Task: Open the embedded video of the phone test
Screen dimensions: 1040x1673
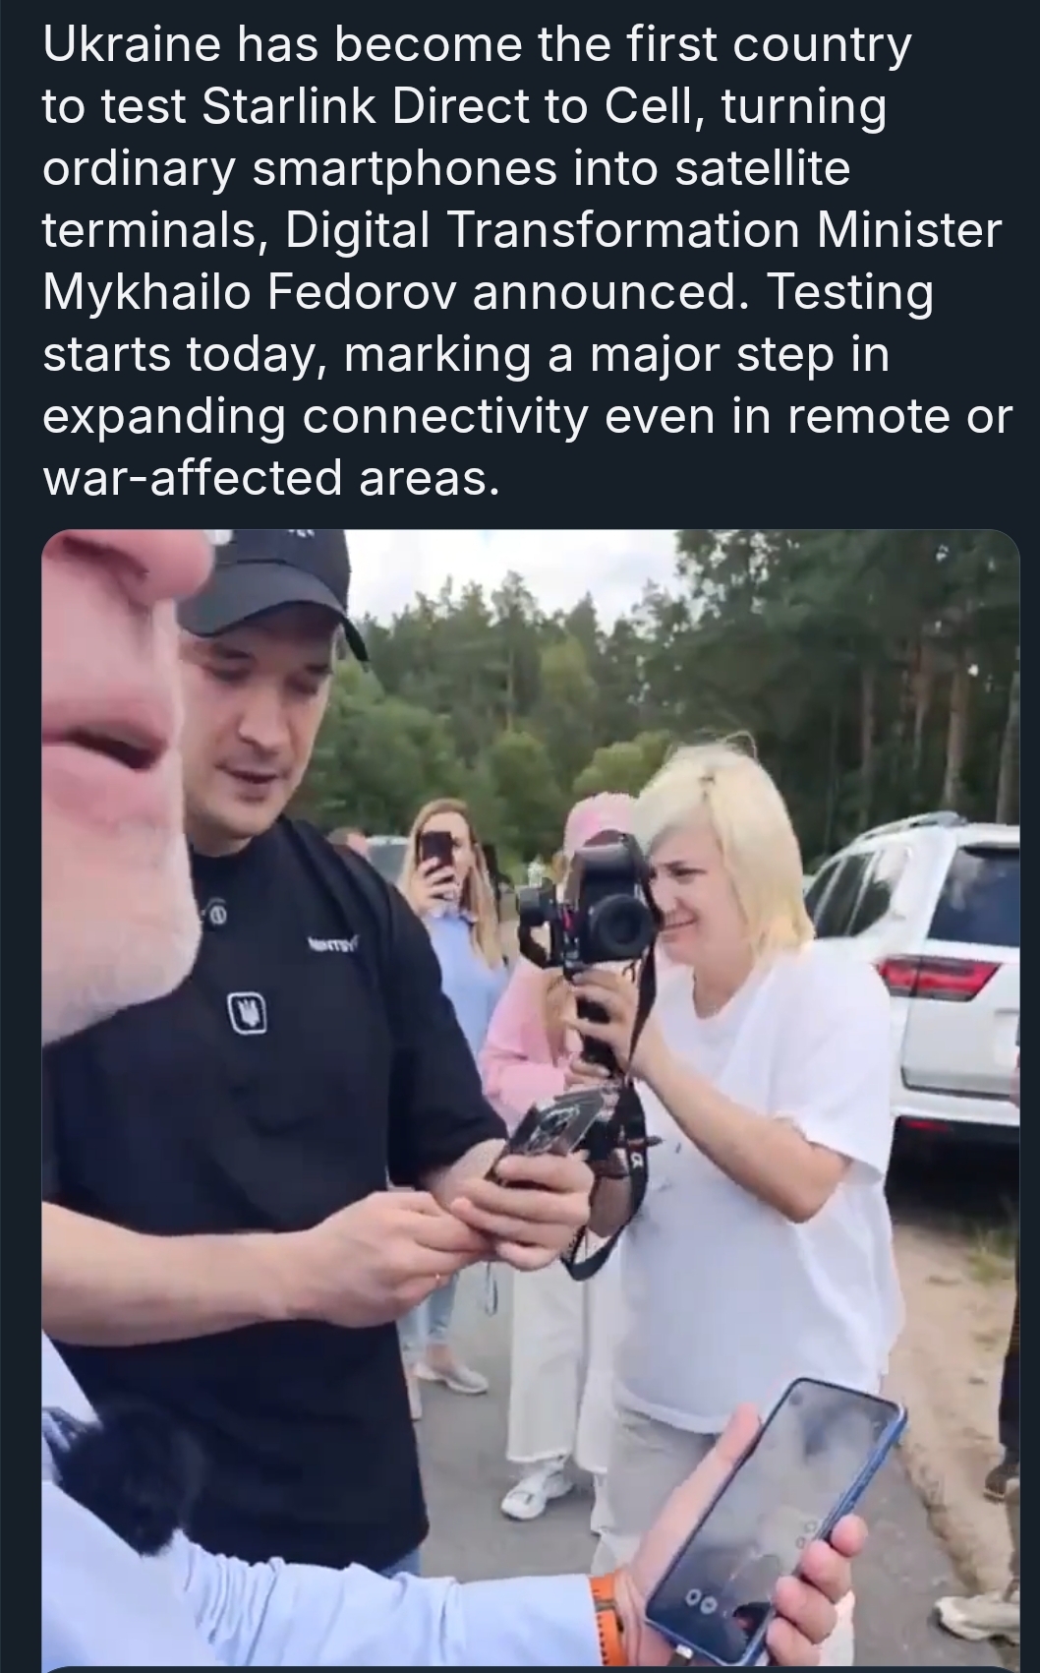Action: (531, 1100)
